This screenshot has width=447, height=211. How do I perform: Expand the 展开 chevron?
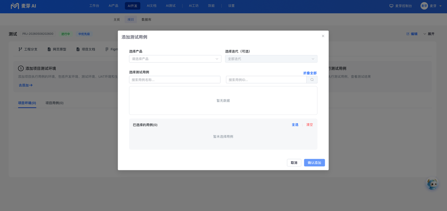425,34
